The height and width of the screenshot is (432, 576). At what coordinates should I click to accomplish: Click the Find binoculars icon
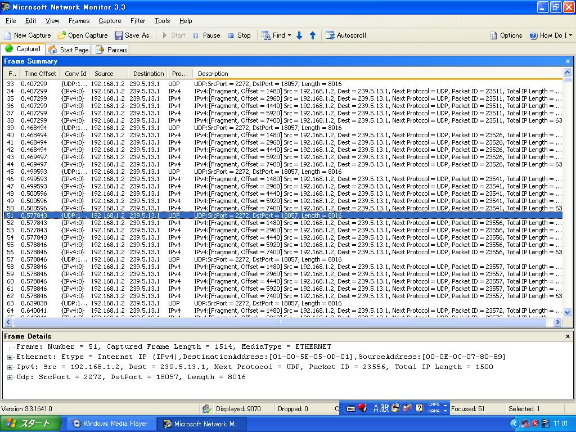[x=265, y=35]
